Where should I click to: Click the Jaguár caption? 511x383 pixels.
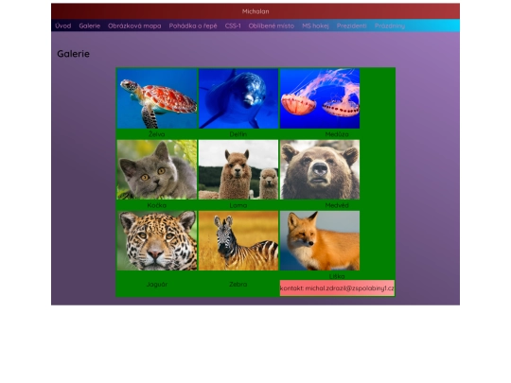tap(157, 285)
